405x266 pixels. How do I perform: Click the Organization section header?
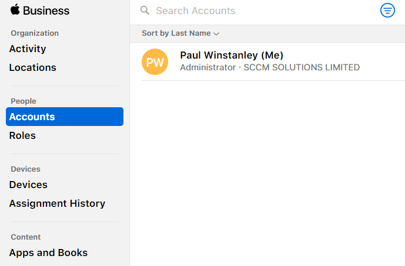point(35,33)
